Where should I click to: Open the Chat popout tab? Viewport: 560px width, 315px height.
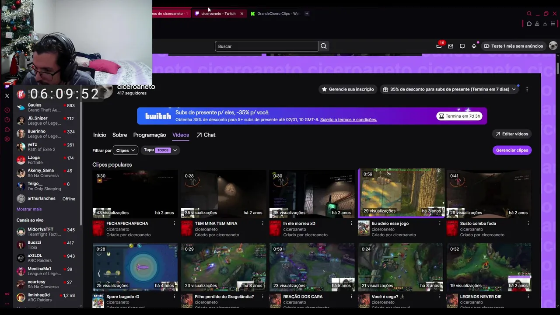pyautogui.click(x=206, y=135)
